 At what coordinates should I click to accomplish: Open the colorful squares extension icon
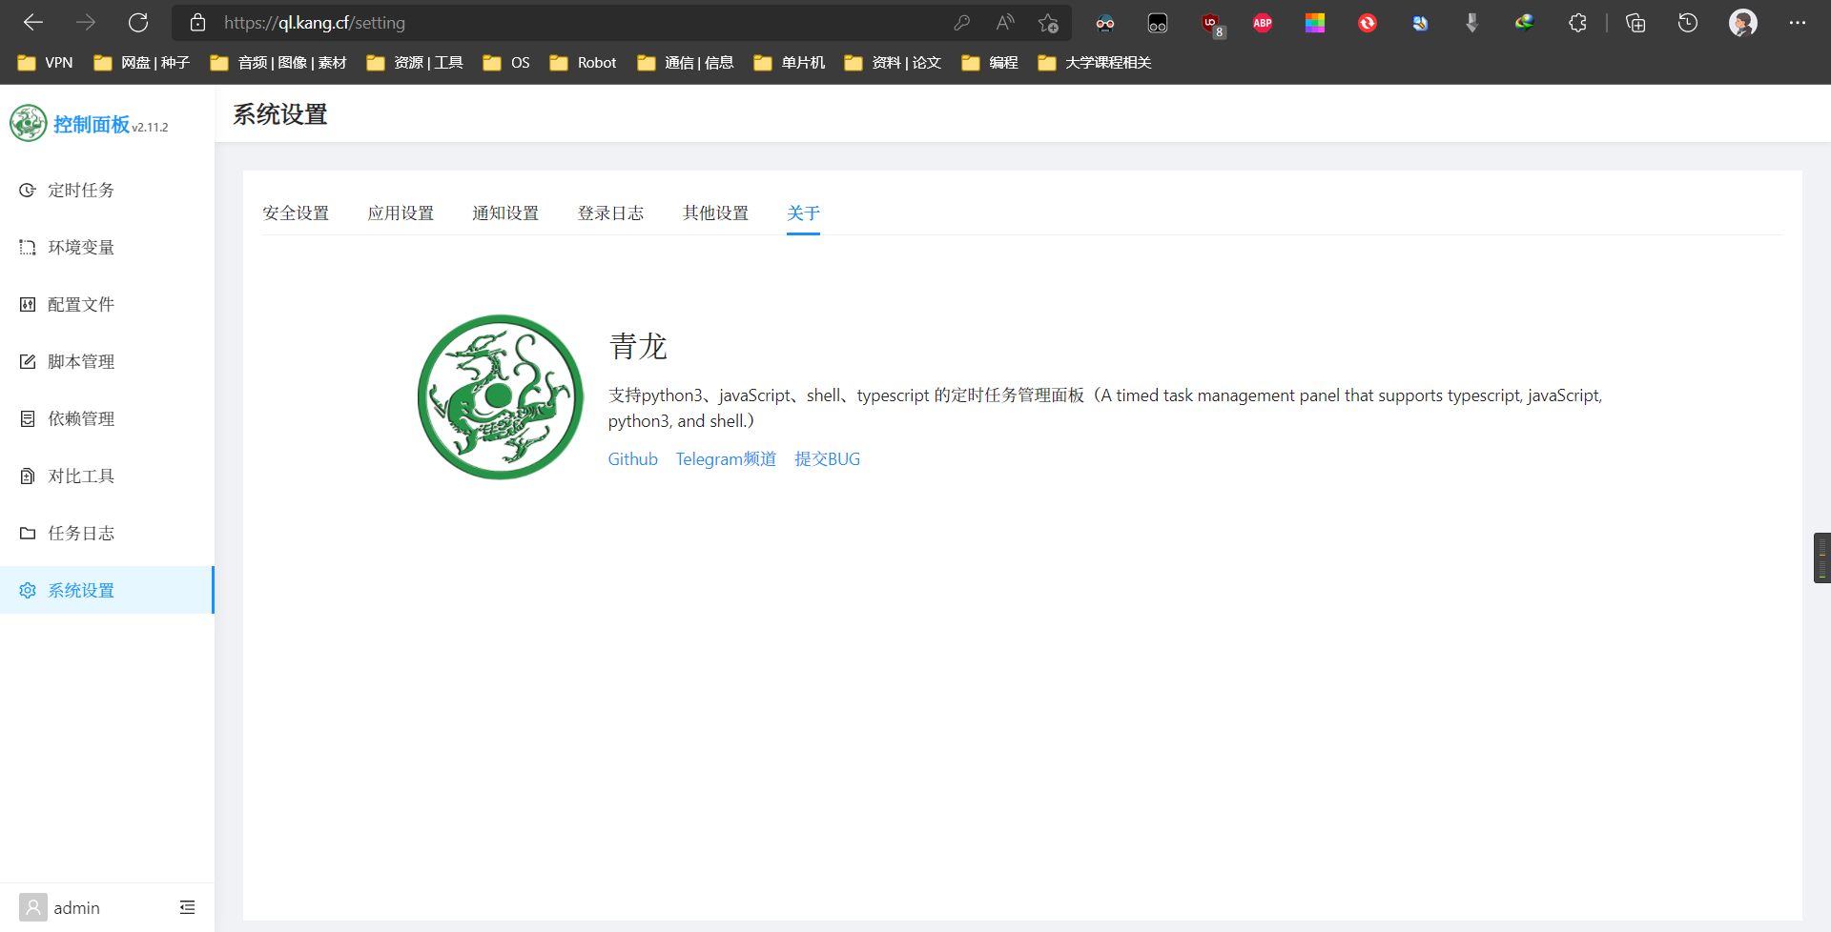pyautogui.click(x=1315, y=23)
